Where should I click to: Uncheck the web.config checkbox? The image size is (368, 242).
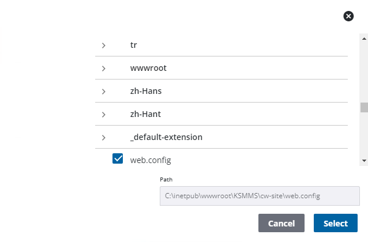118,159
